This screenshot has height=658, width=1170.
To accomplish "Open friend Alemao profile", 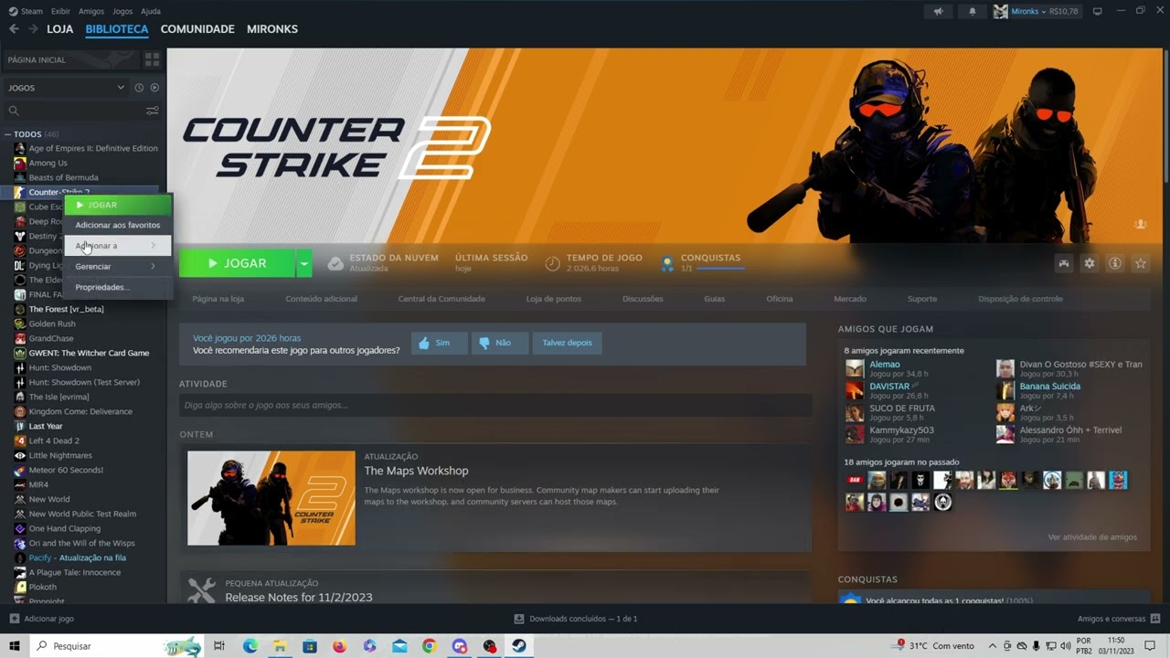I will [x=885, y=364].
